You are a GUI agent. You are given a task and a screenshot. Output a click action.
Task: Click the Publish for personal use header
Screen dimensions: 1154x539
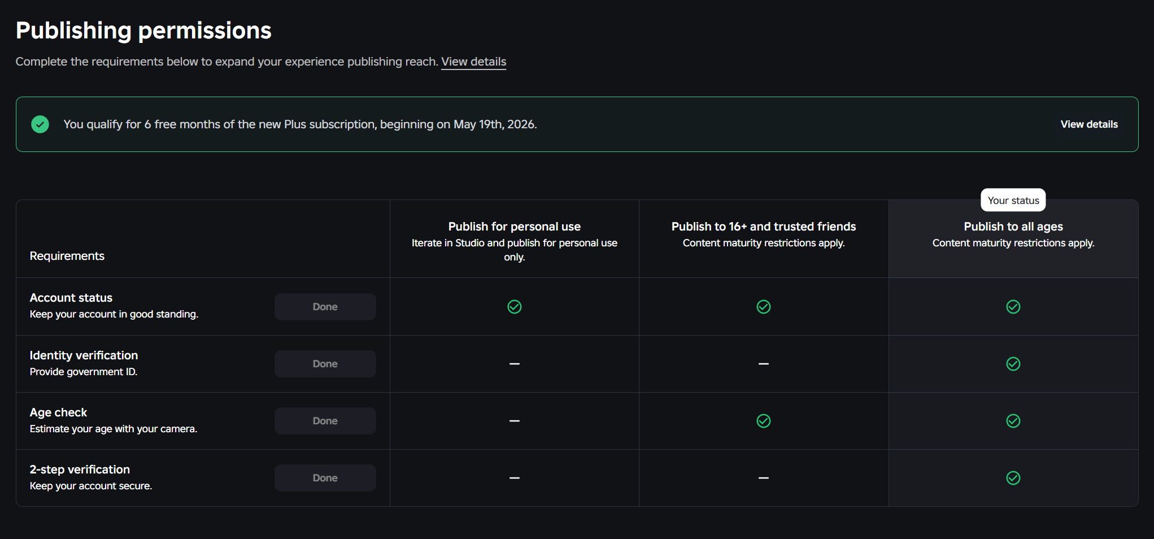tap(515, 227)
